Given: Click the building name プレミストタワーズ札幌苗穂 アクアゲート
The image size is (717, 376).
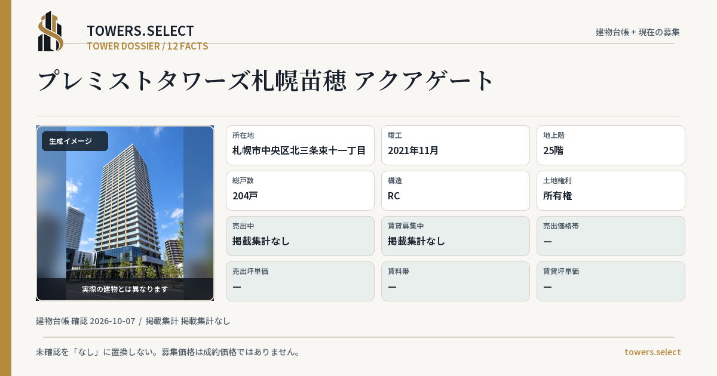Looking at the screenshot, I should (x=266, y=81).
